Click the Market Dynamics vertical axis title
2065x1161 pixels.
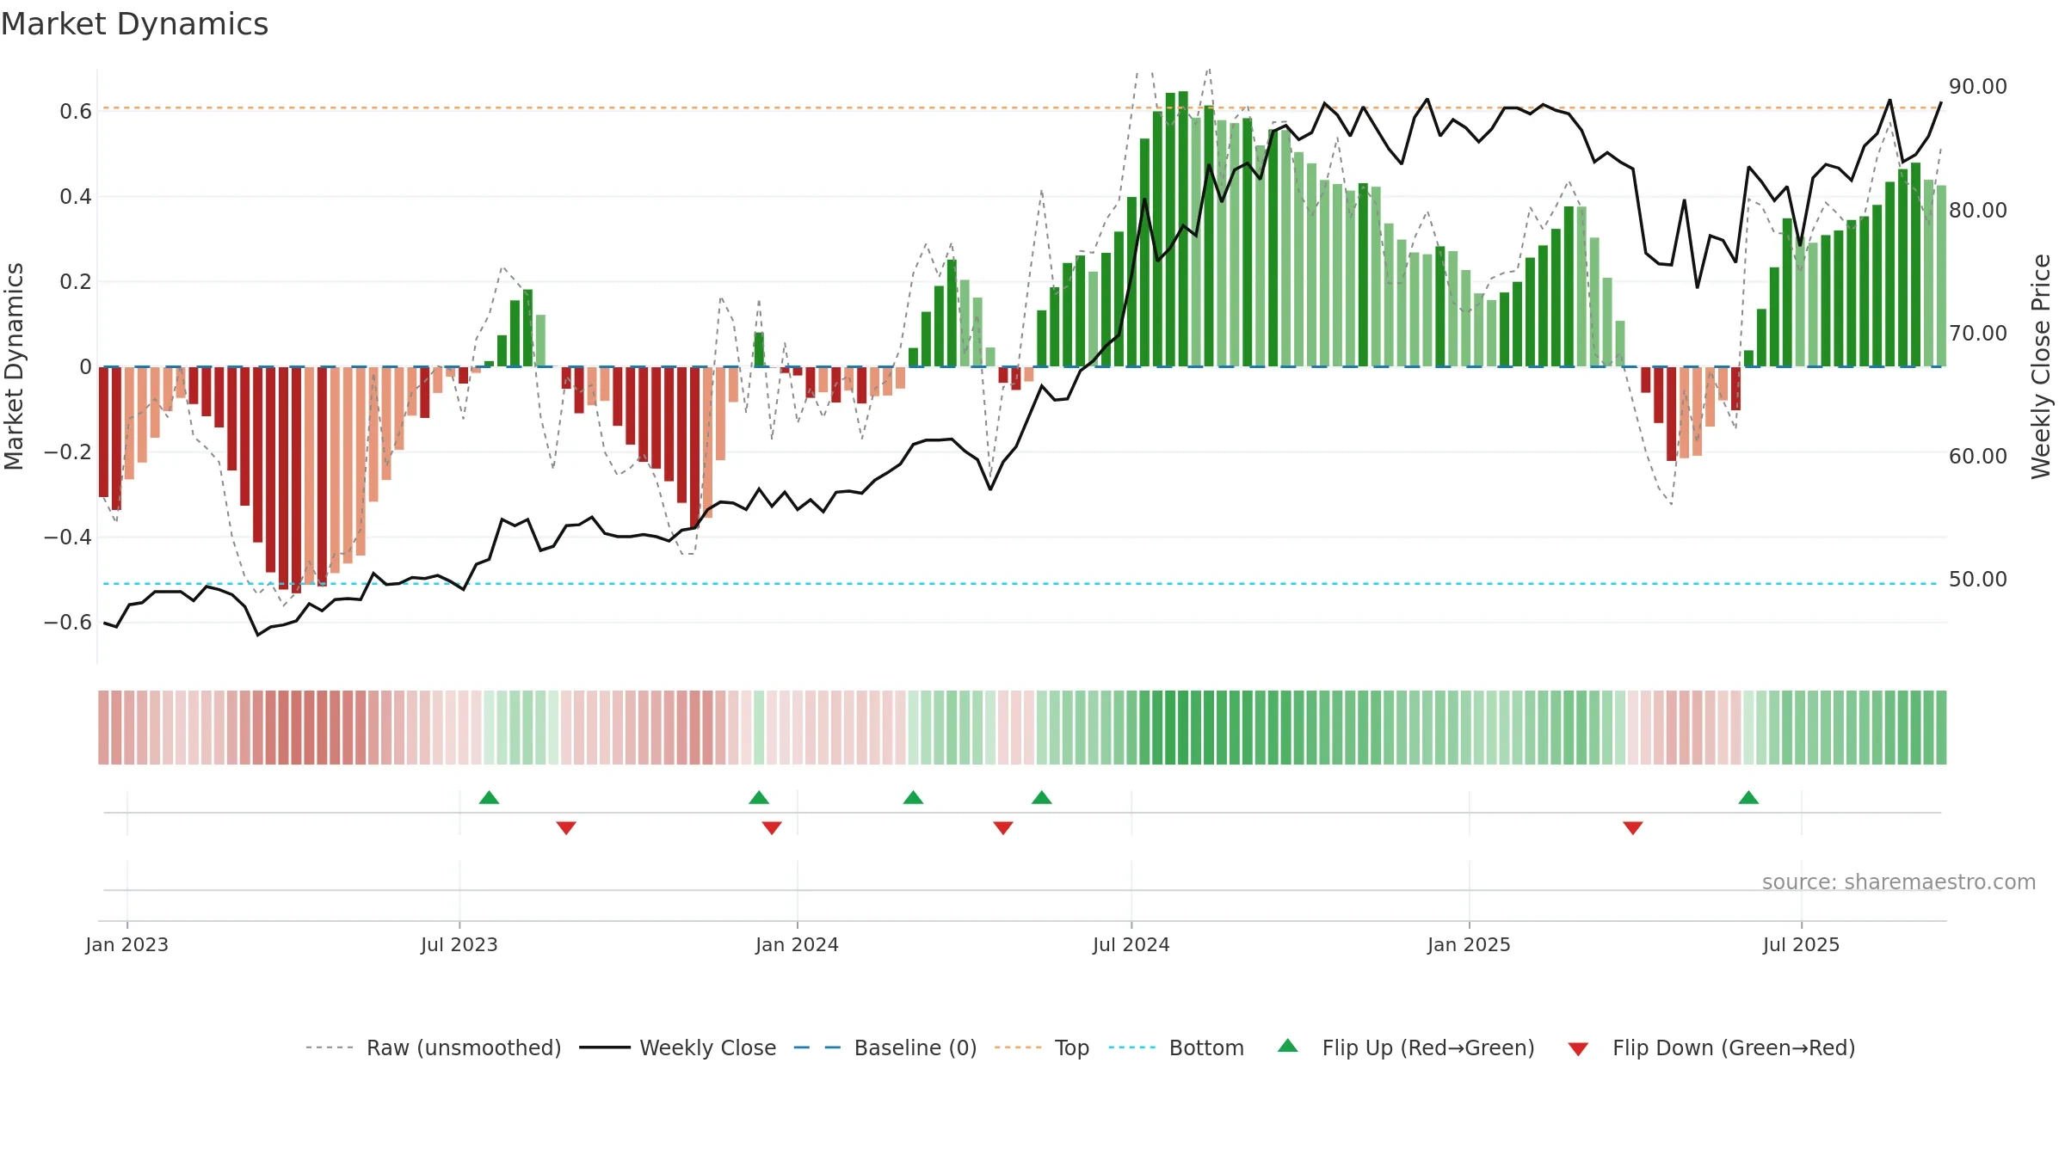14,366
